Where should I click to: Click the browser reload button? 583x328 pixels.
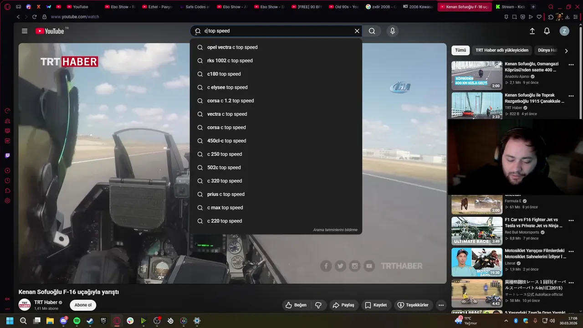point(34,17)
